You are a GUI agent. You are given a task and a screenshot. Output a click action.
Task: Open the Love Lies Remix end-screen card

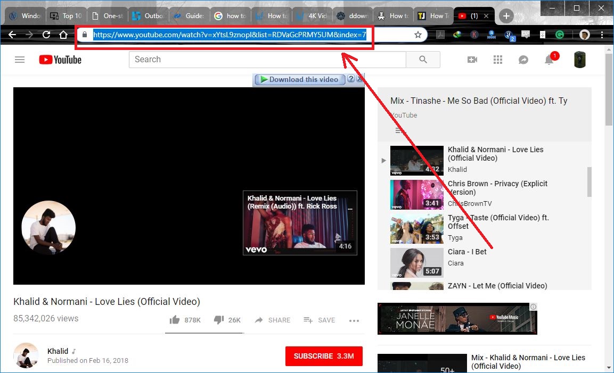(300, 223)
